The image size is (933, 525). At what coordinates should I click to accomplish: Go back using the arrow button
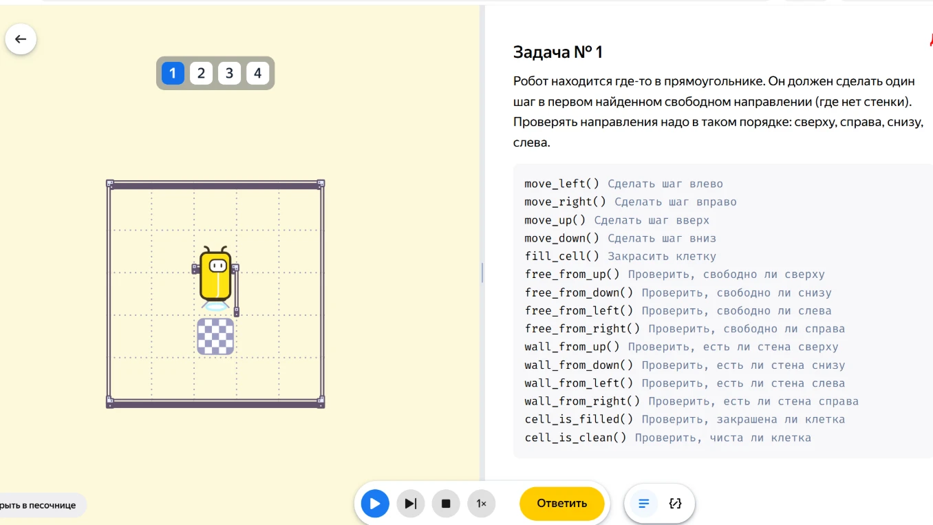(21, 39)
